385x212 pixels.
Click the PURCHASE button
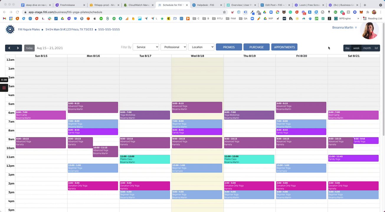pos(256,47)
